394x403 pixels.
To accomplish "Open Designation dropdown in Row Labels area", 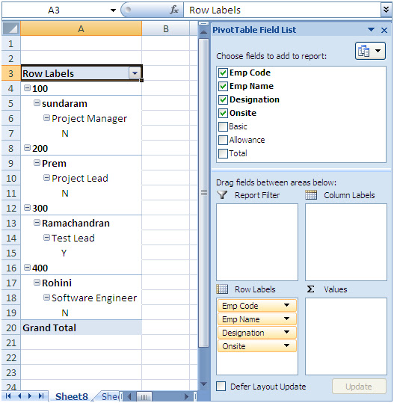I will pos(286,332).
